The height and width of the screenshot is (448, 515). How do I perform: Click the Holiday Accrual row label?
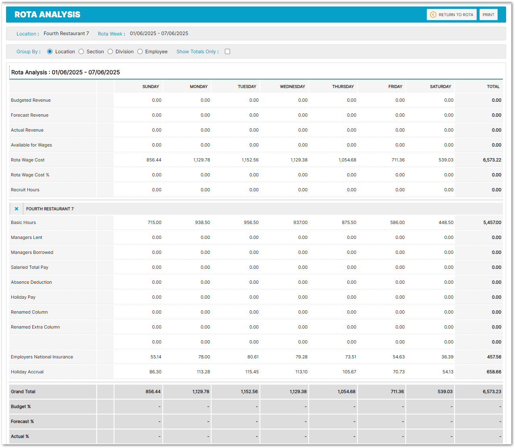(27, 372)
